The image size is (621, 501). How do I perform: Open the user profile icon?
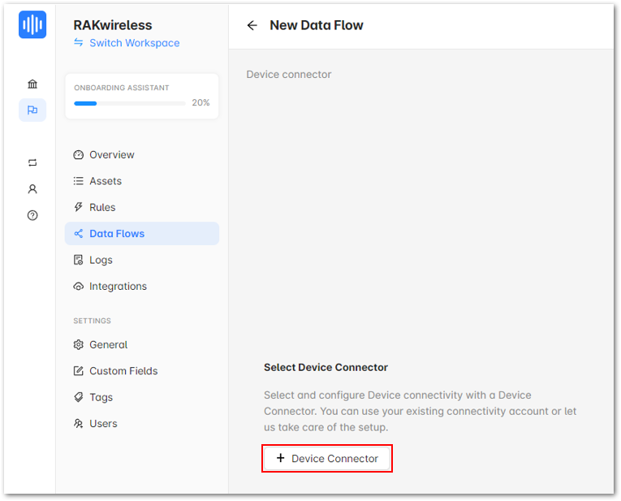point(32,189)
